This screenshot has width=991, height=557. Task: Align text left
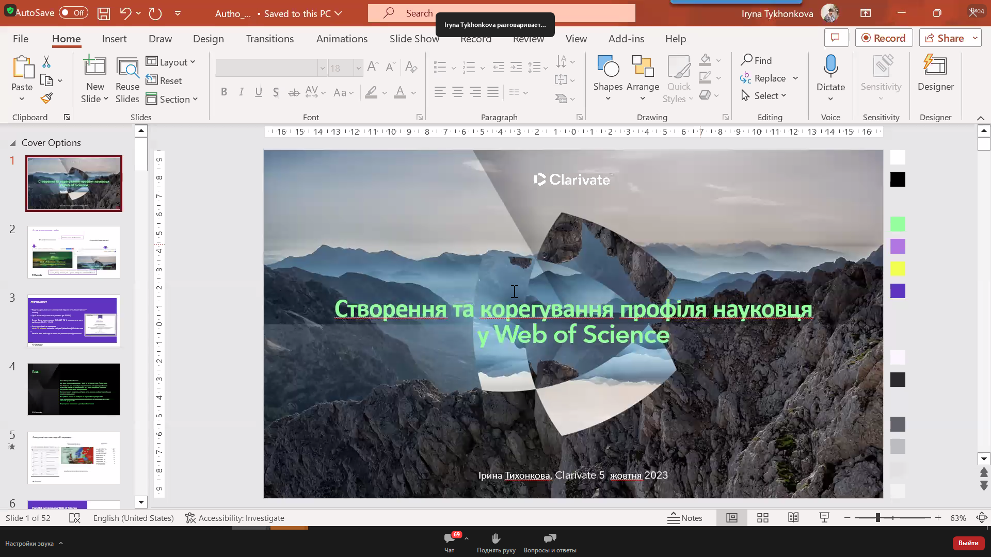pos(440,92)
